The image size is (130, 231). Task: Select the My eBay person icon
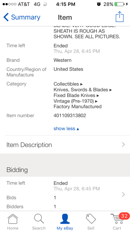pyautogui.click(x=65, y=219)
